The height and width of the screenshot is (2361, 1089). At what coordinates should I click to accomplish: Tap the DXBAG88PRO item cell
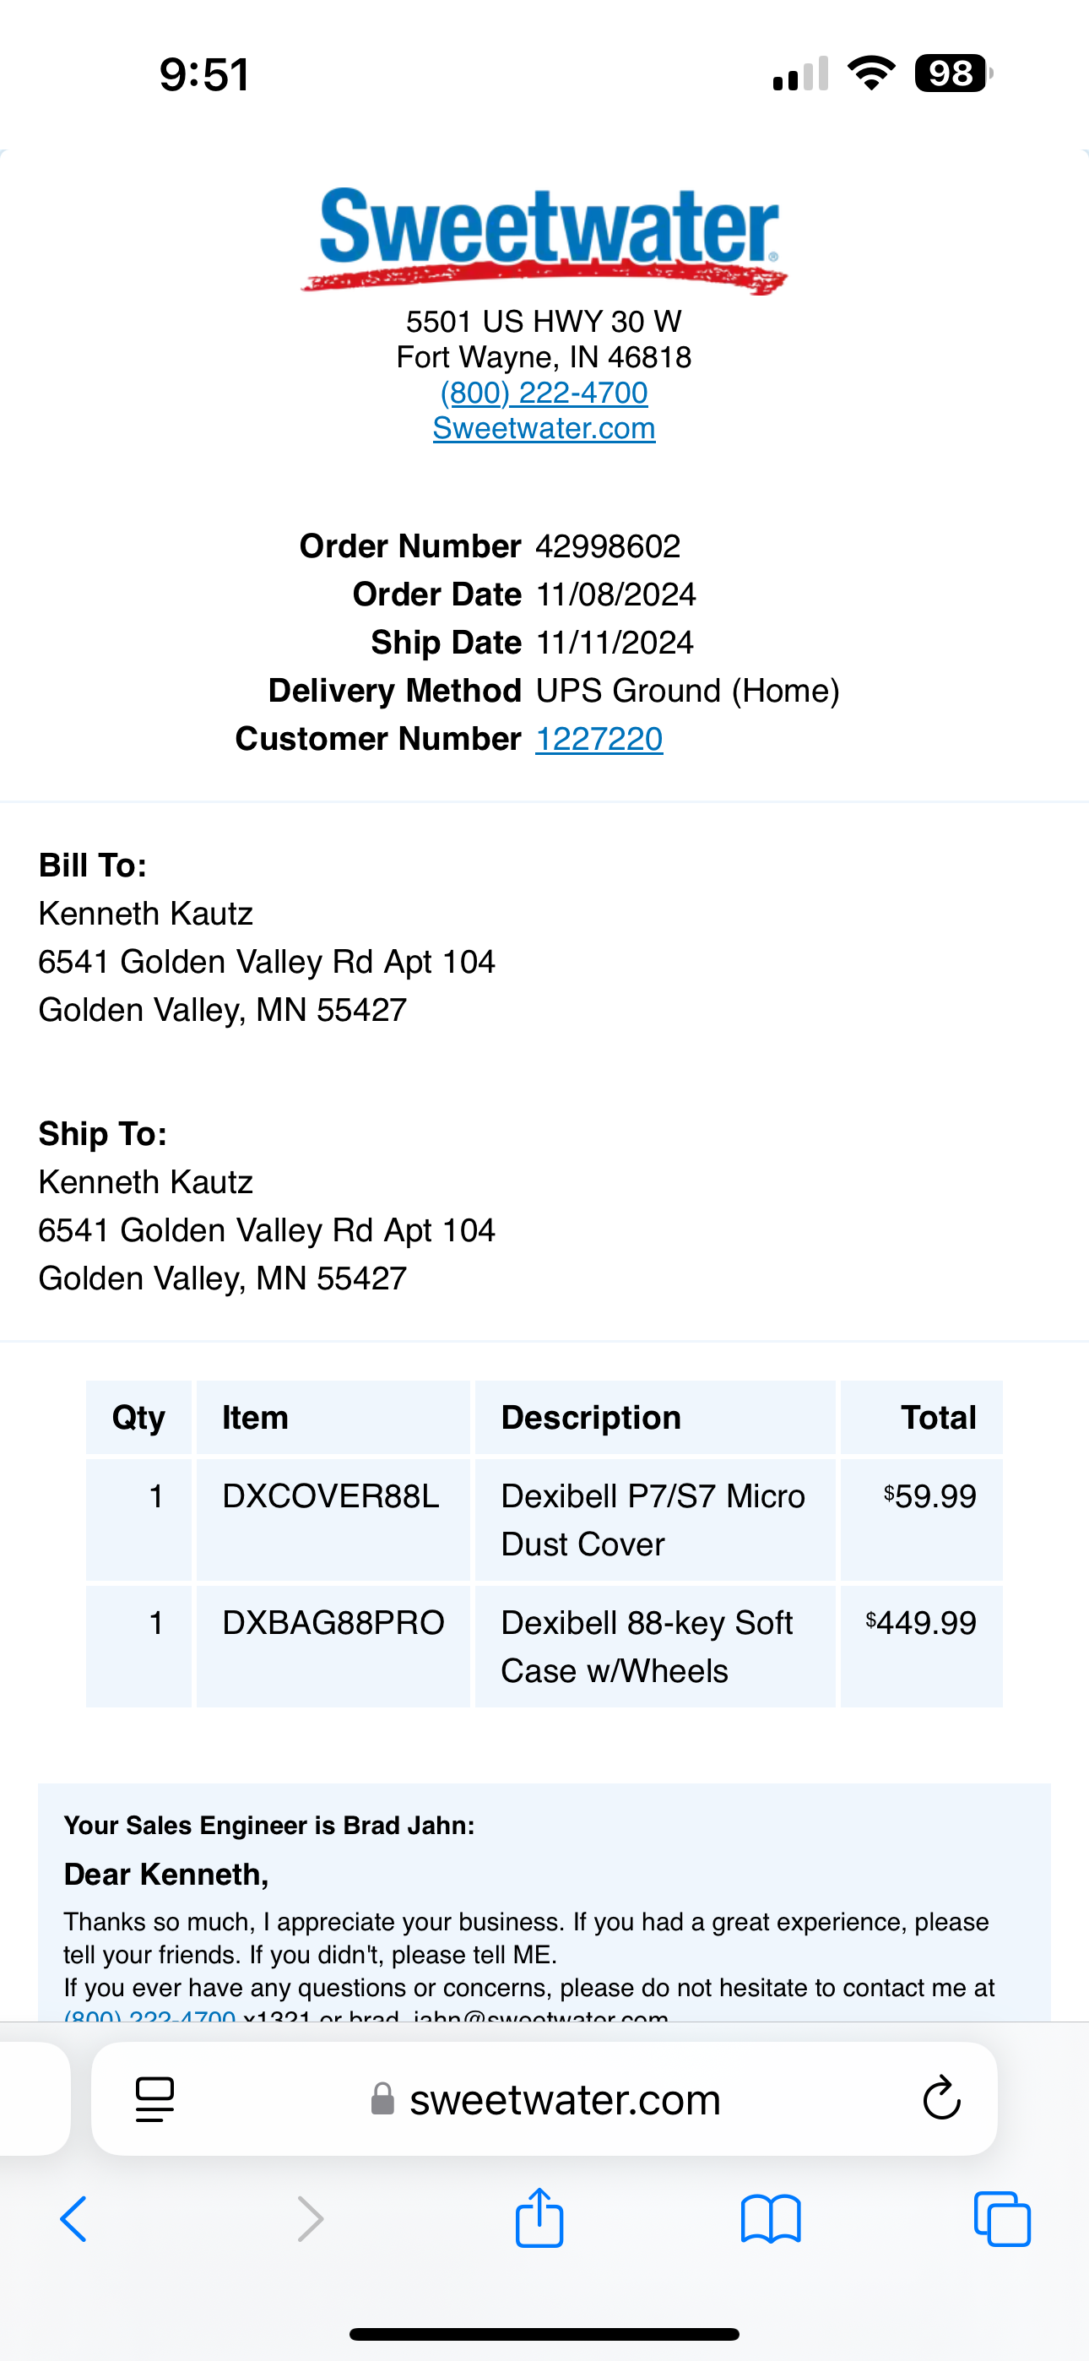(333, 1623)
